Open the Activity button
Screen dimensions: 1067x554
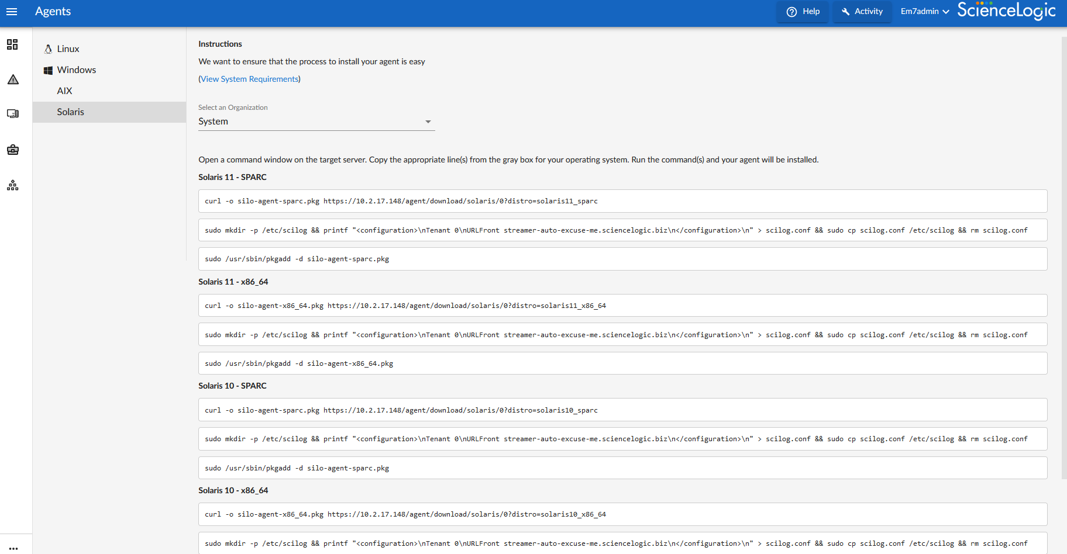click(862, 12)
